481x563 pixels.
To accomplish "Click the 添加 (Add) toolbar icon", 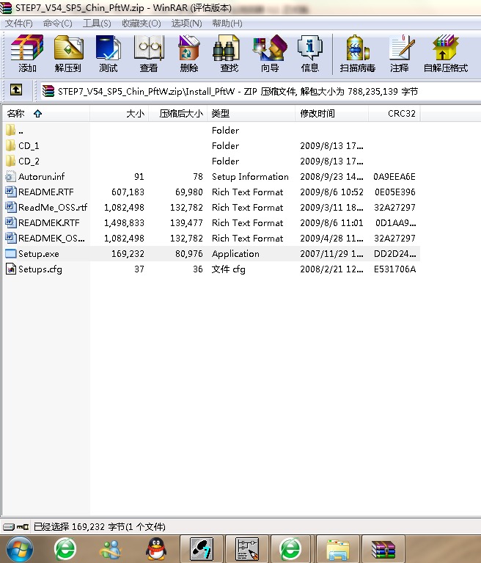I will (x=27, y=54).
